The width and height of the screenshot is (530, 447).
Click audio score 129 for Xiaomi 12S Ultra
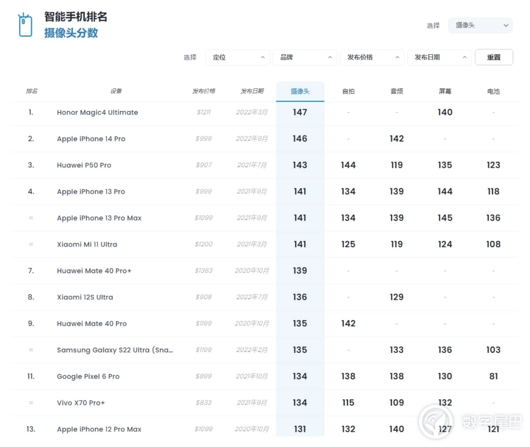coord(397,297)
